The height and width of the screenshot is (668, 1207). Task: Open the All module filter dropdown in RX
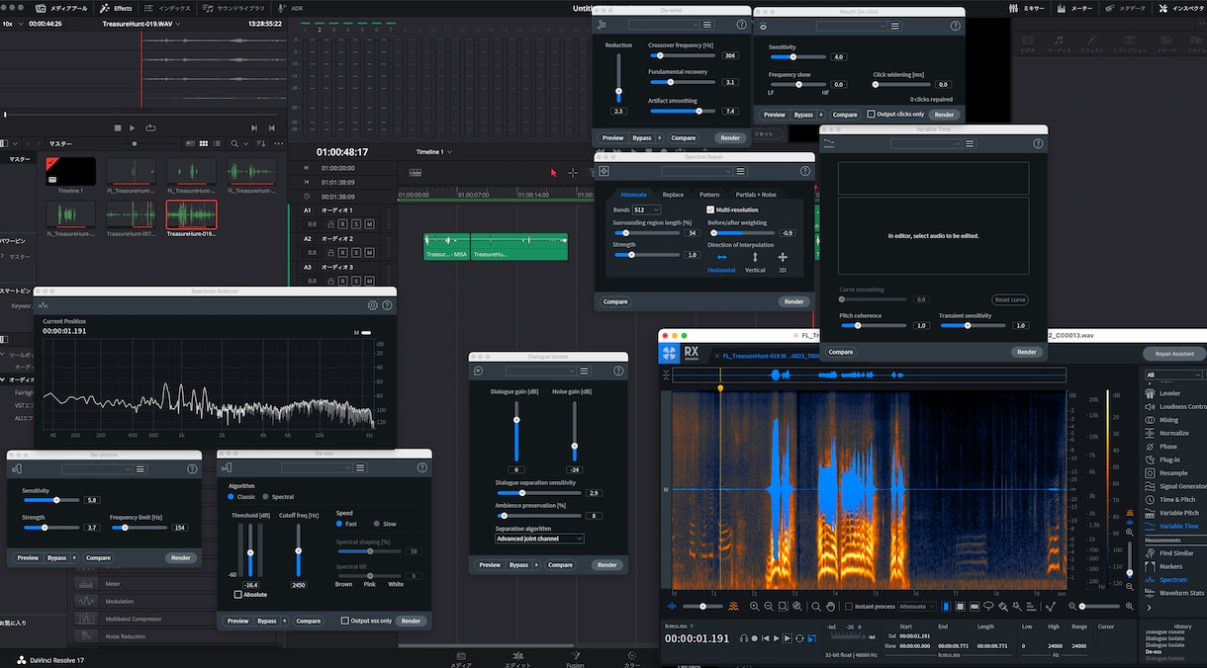pyautogui.click(x=1173, y=375)
